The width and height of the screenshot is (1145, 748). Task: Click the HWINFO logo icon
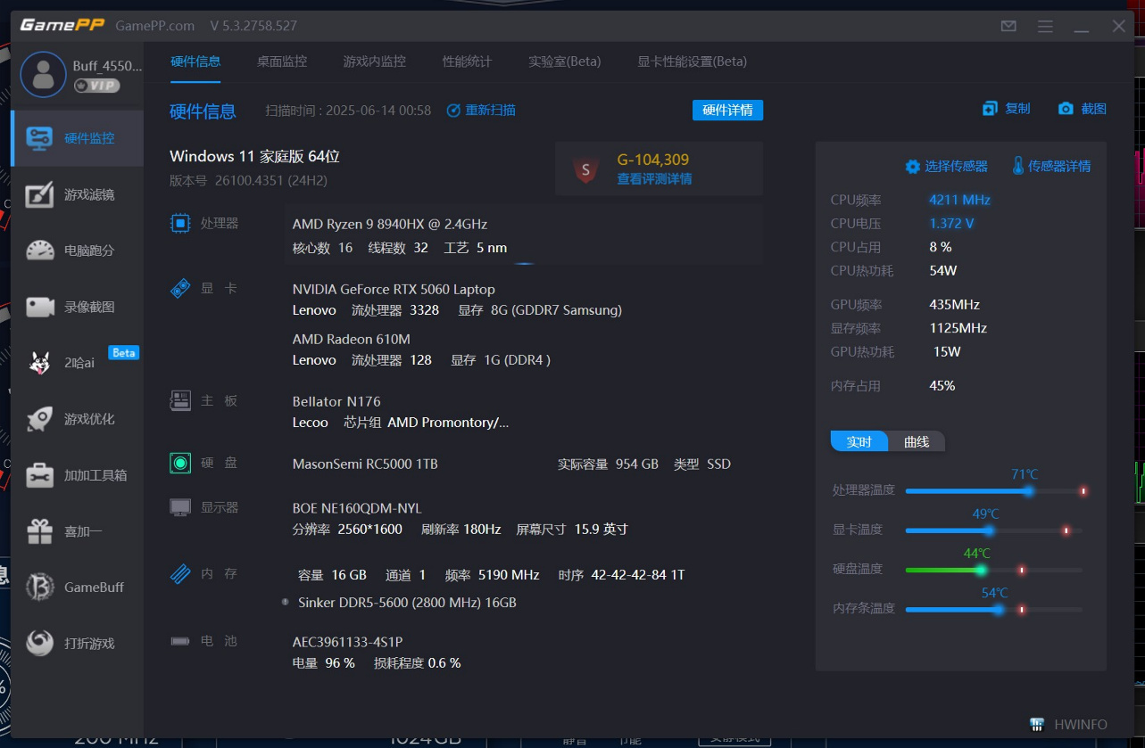tap(1037, 725)
